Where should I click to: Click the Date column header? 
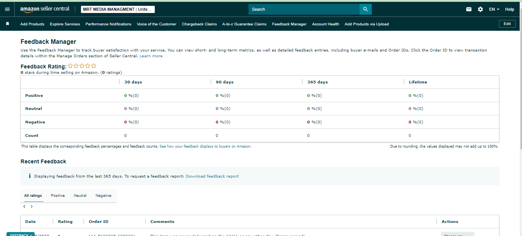(x=30, y=222)
